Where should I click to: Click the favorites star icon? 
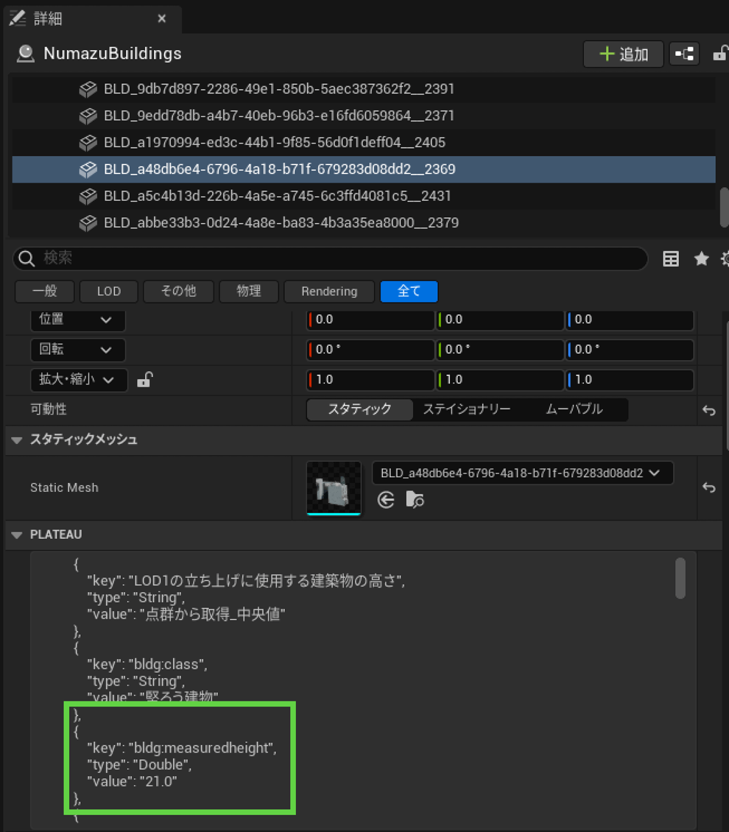701,259
